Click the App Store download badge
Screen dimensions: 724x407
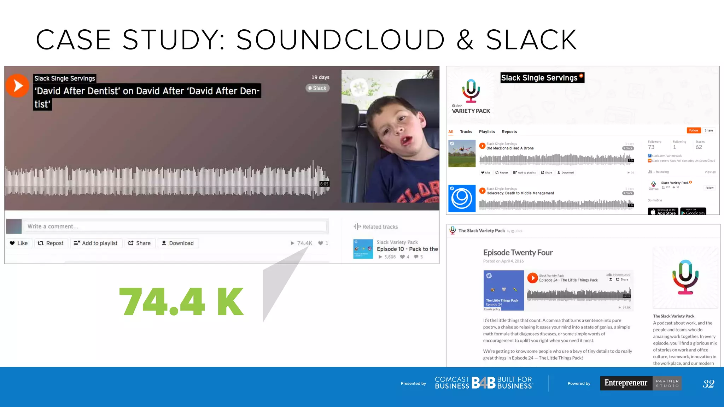663,211
